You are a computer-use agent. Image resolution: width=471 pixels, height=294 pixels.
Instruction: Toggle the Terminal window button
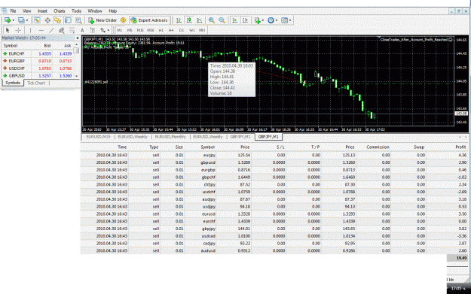pos(68,20)
